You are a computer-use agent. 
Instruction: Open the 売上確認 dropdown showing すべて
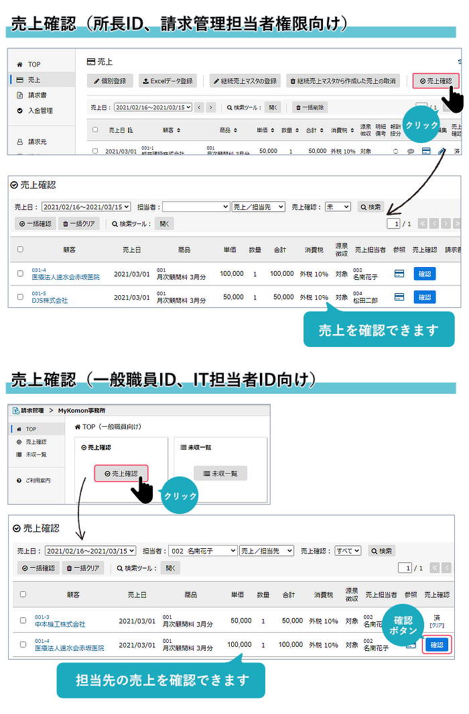pyautogui.click(x=348, y=551)
